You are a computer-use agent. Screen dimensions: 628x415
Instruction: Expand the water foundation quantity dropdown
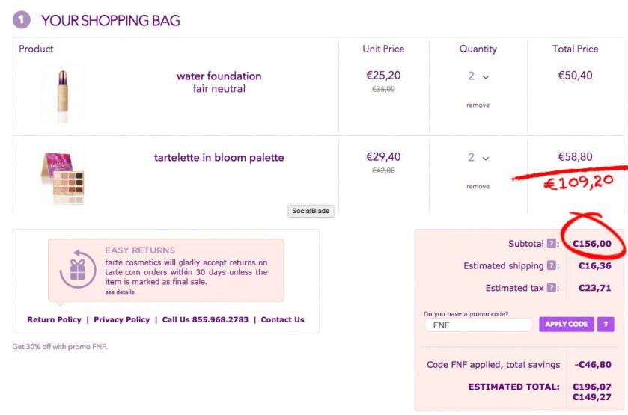tap(478, 76)
